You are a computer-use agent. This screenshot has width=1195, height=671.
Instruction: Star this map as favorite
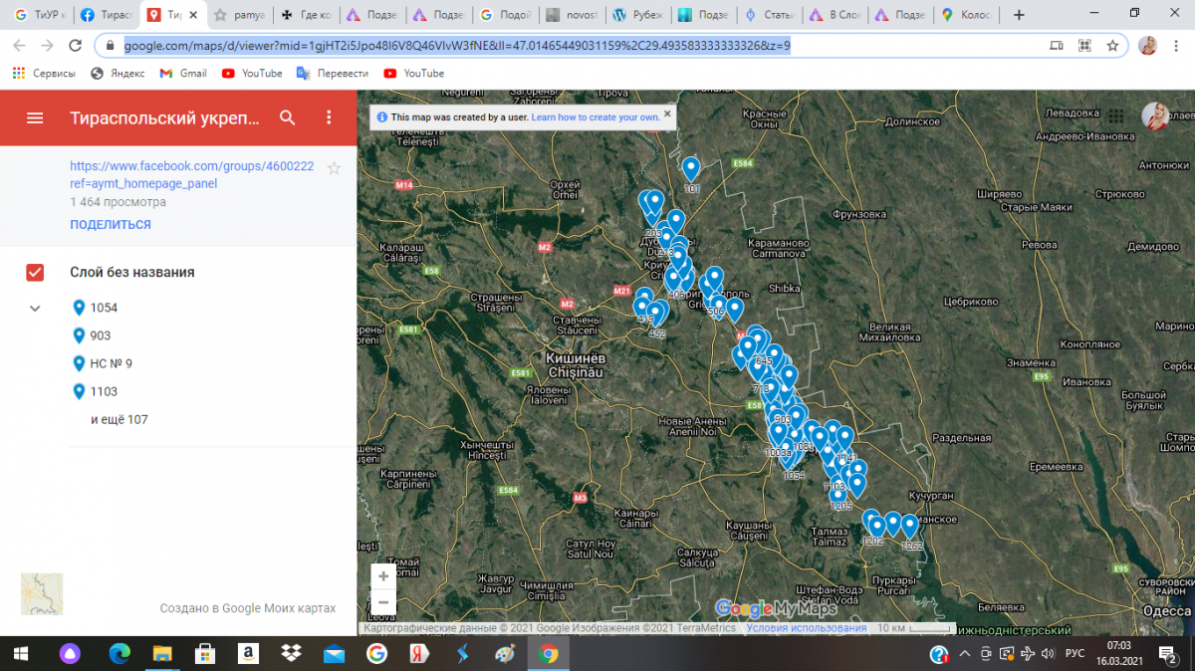click(335, 168)
